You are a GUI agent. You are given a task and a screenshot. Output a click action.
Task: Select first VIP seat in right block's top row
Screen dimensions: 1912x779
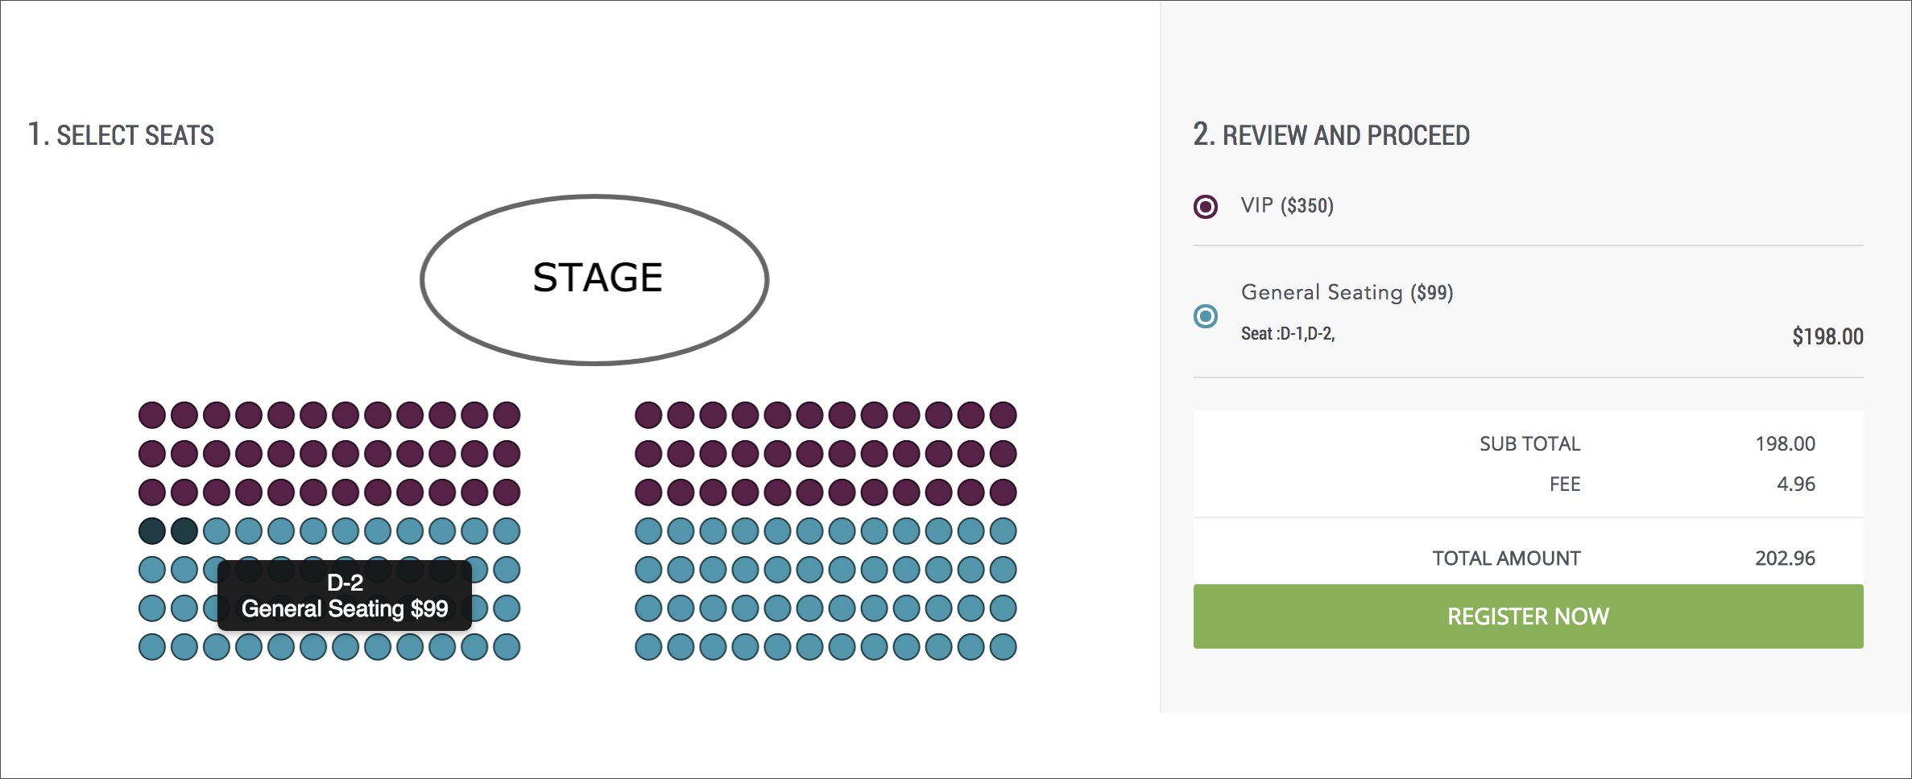point(648,415)
